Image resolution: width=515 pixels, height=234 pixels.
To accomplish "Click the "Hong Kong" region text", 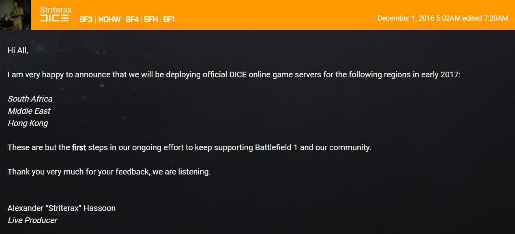I will pos(28,123).
